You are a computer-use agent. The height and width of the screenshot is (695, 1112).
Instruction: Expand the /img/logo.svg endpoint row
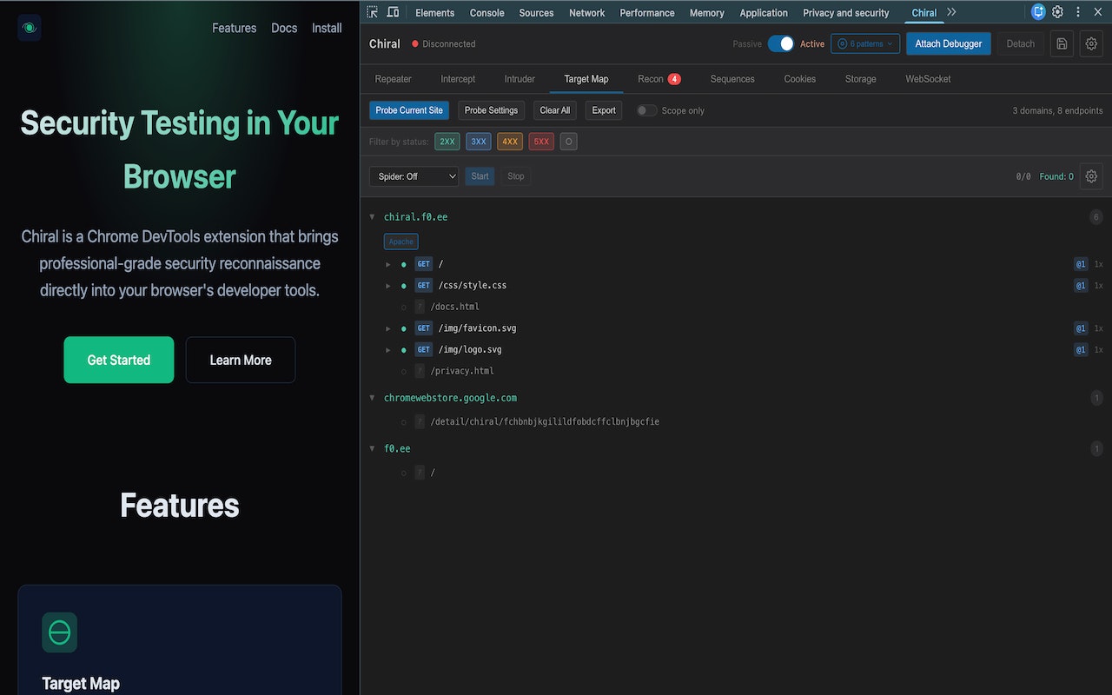[388, 349]
